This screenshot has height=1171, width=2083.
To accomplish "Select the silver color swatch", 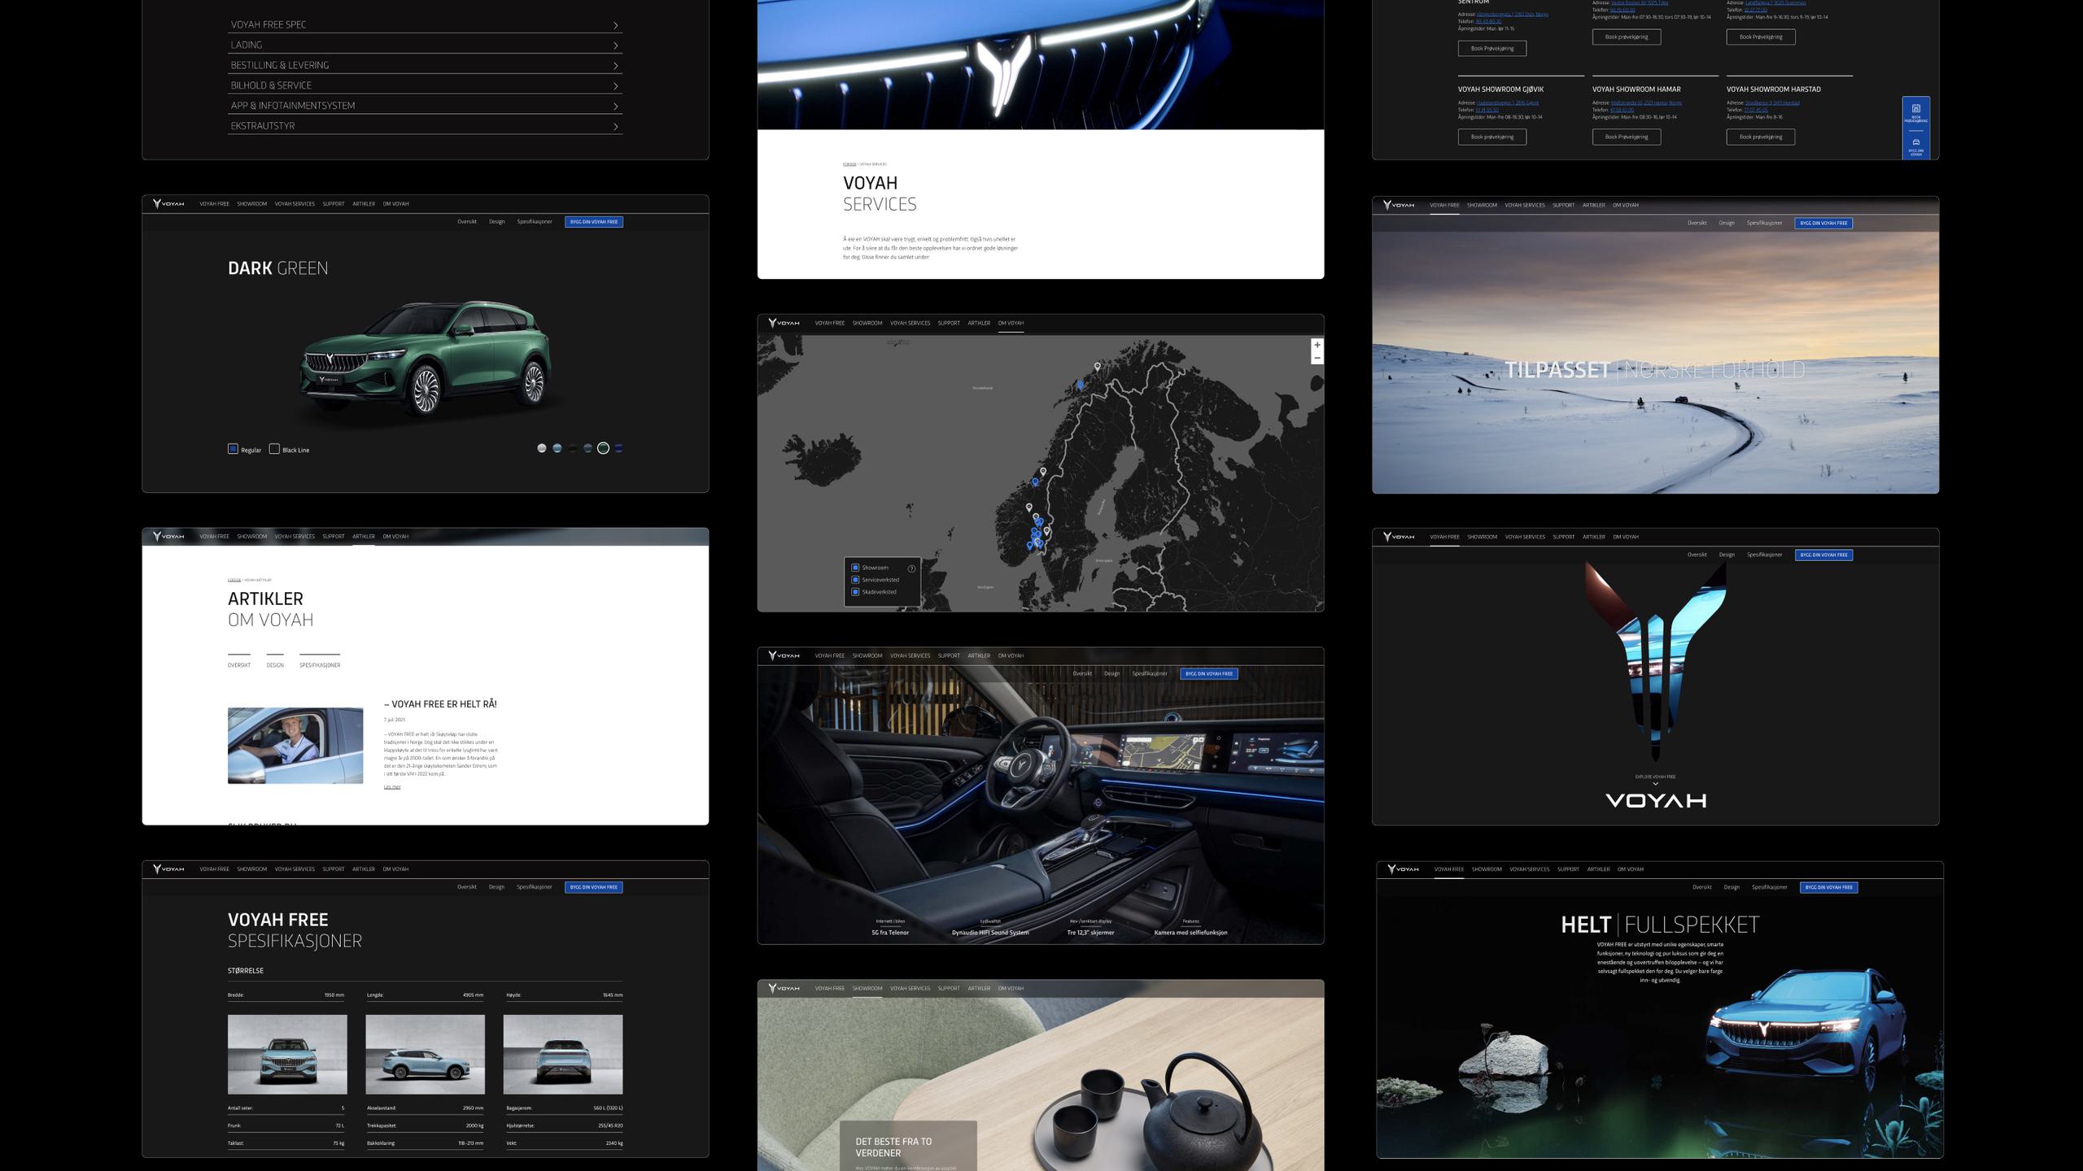I will [542, 448].
